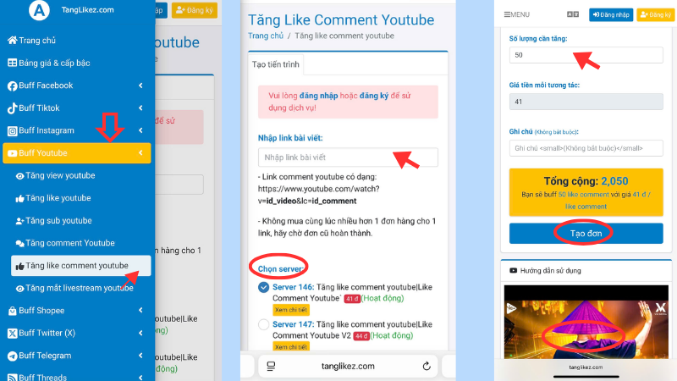Focus the Số lượng cần tăng field

[586, 55]
